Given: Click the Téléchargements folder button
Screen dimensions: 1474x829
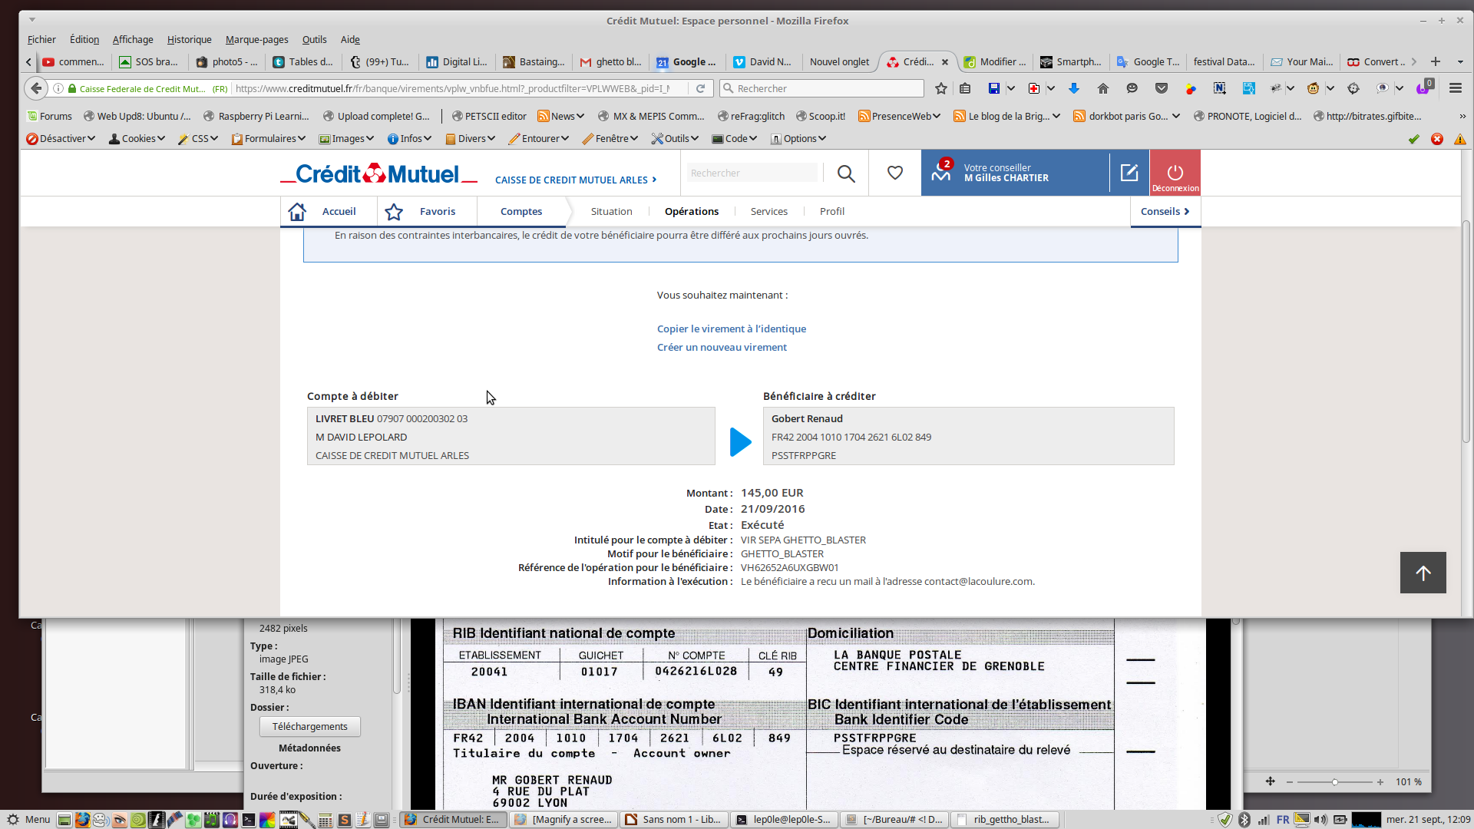Looking at the screenshot, I should (309, 726).
